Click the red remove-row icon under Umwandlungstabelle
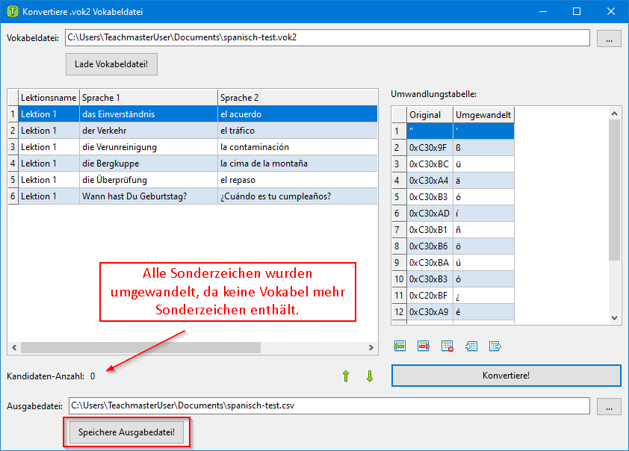This screenshot has width=629, height=451. pos(424,346)
